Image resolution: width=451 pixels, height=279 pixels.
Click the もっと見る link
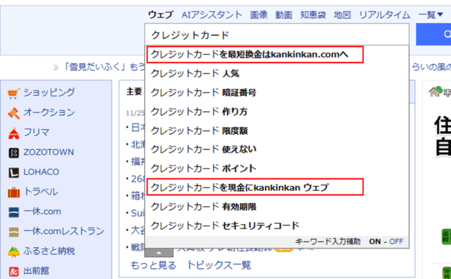153,265
